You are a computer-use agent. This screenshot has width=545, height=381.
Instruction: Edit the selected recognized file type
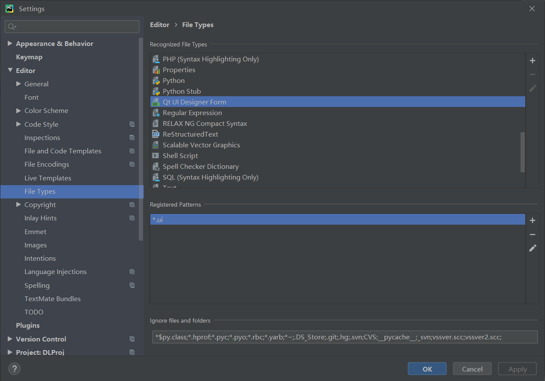point(532,88)
